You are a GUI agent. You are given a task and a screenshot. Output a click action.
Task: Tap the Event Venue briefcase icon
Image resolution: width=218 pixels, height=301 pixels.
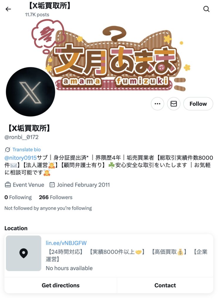[8, 185]
